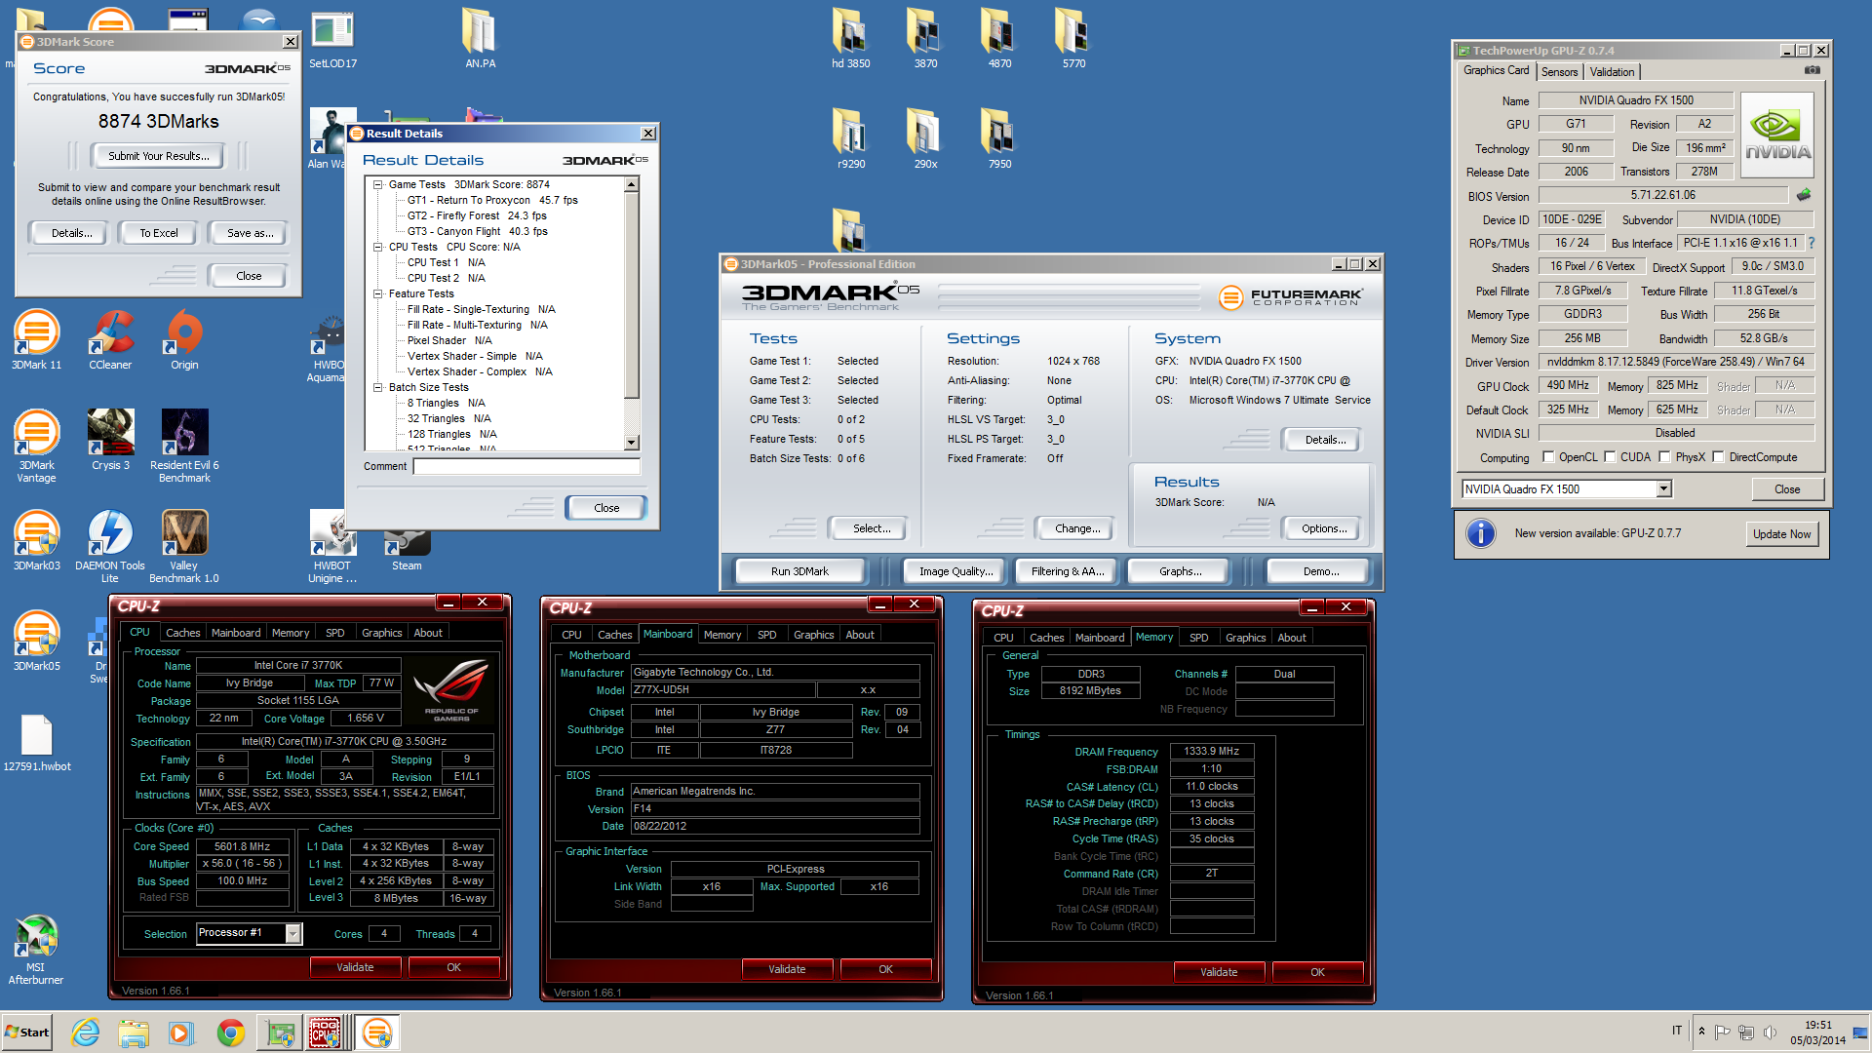Screen dimensions: 1872x1053
Task: Open the CCleaner desktop icon
Action: click(110, 339)
